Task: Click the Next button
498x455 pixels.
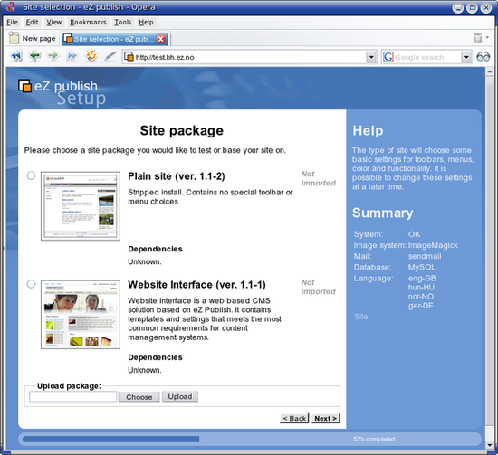Action: pos(326,419)
